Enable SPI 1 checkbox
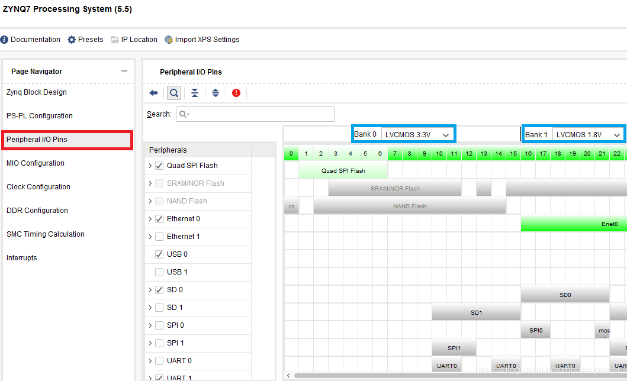Viewport: 627px width, 381px height. [x=159, y=343]
